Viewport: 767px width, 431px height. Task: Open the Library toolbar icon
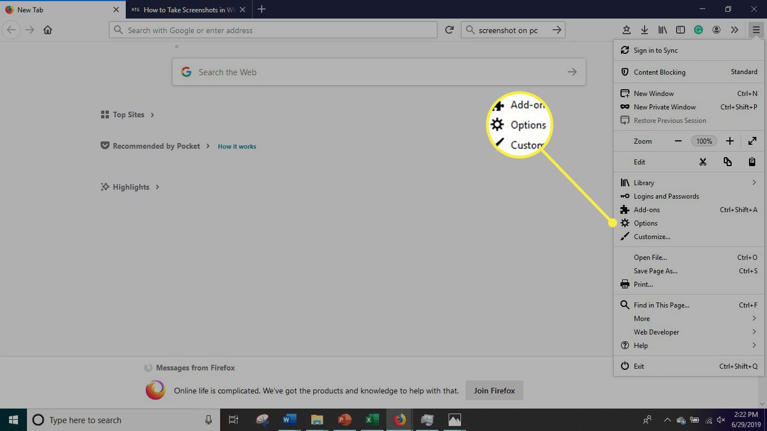(x=663, y=30)
